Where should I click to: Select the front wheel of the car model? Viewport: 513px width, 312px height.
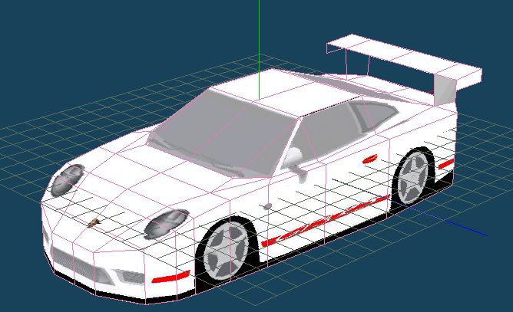[226, 250]
